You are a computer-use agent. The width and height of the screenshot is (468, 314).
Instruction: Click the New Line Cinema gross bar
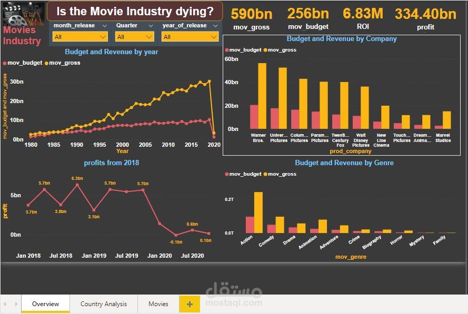(385, 117)
